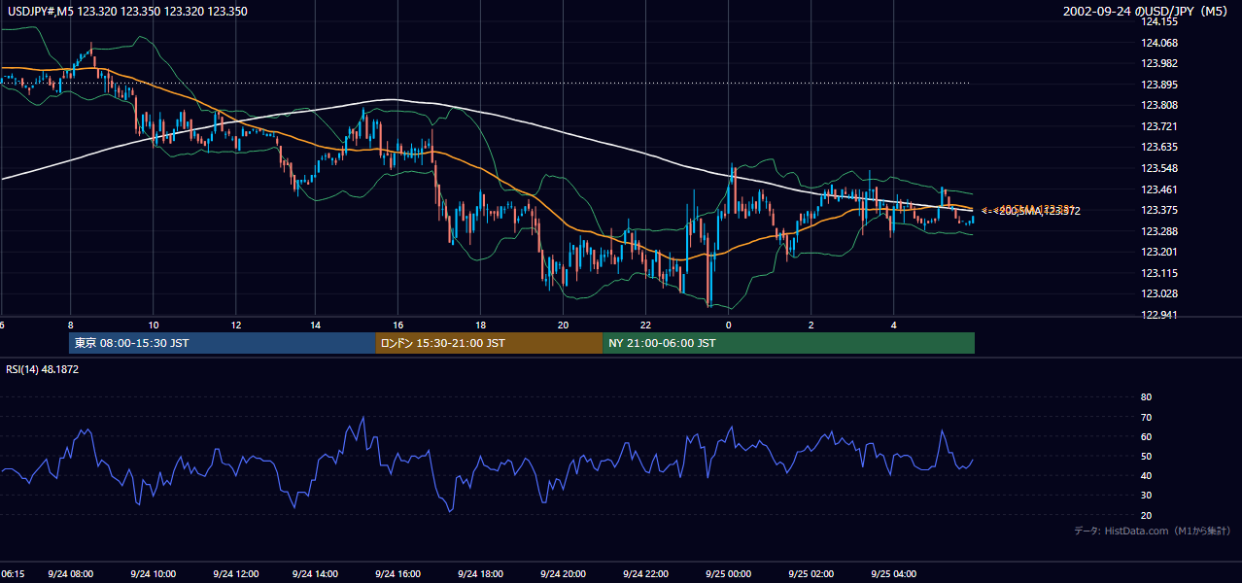The height and width of the screenshot is (583, 1242).
Task: Click the 9/24 18:00 bottom time label
Action: pos(481,574)
